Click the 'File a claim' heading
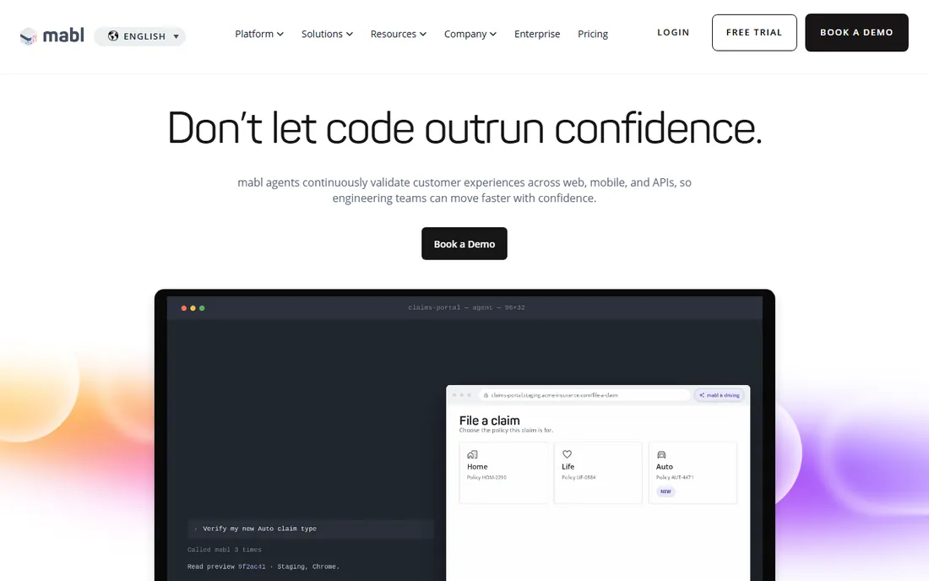 tap(489, 420)
